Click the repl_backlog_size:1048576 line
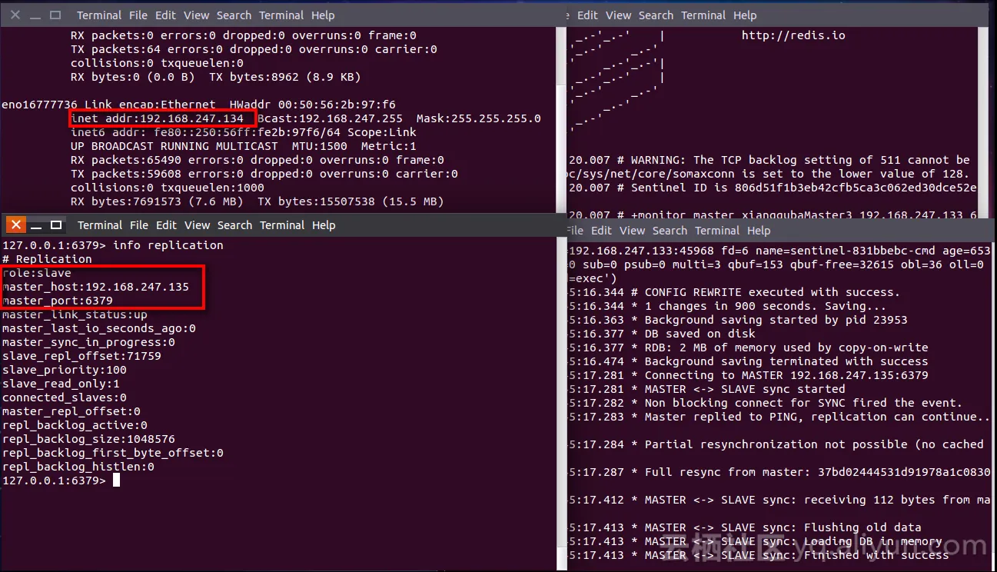The width and height of the screenshot is (997, 572). pos(88,439)
